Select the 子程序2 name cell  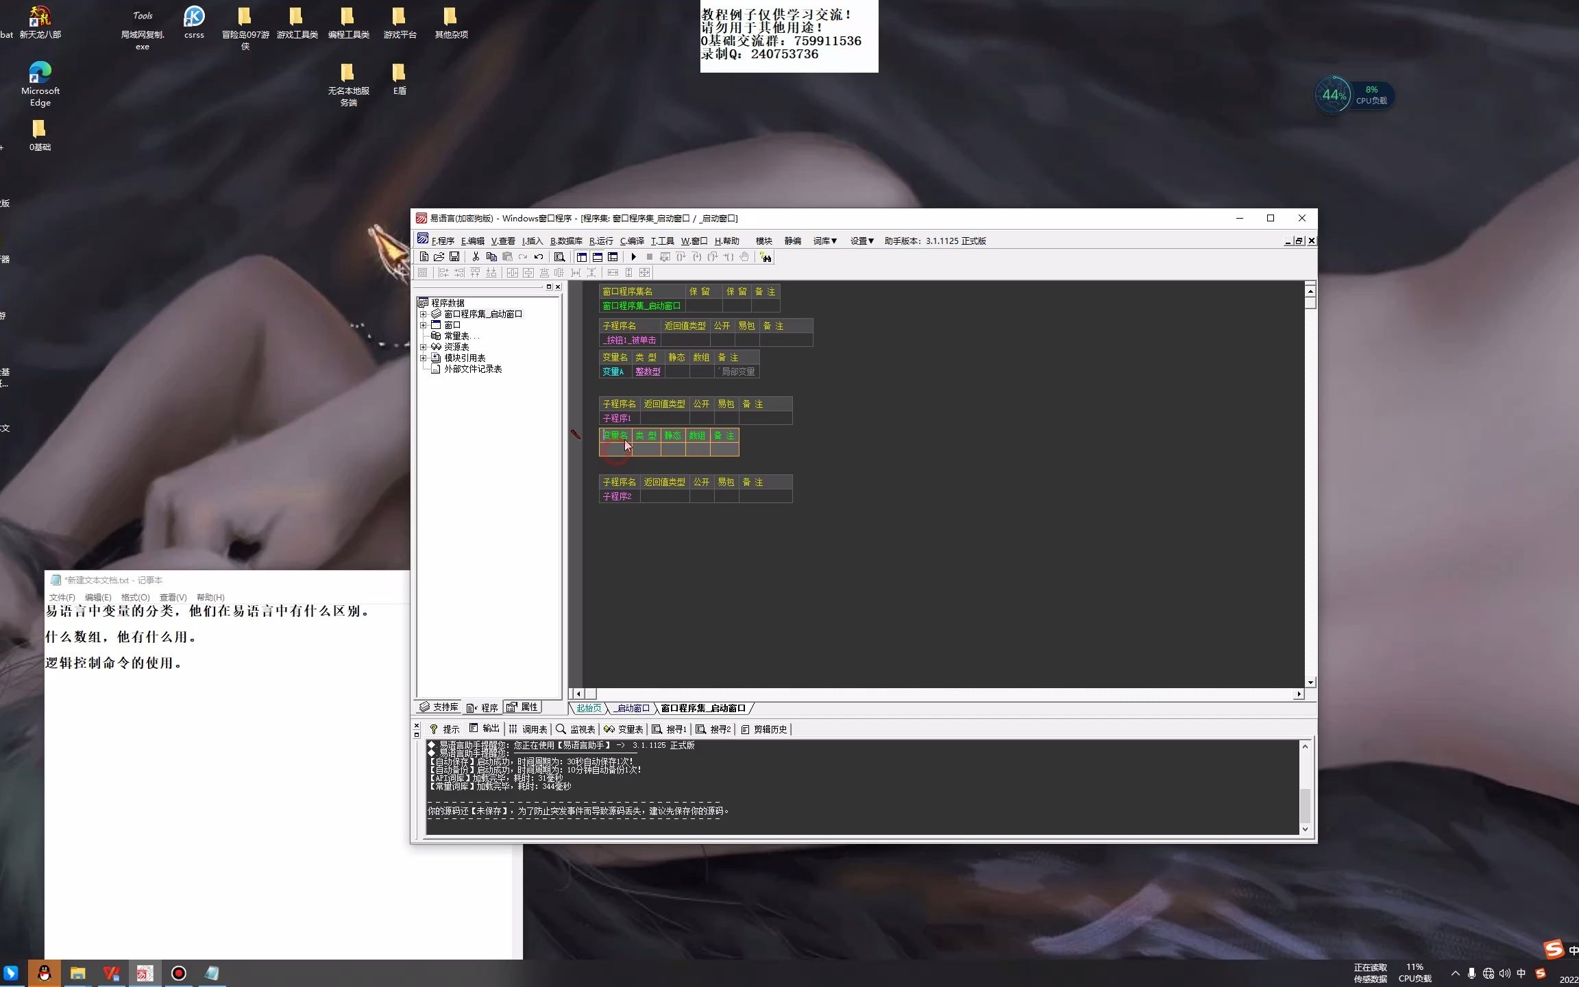[x=619, y=496]
